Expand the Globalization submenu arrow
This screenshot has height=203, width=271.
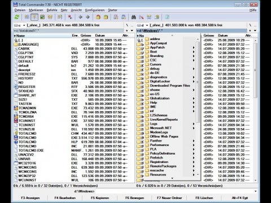[x=193, y=98]
